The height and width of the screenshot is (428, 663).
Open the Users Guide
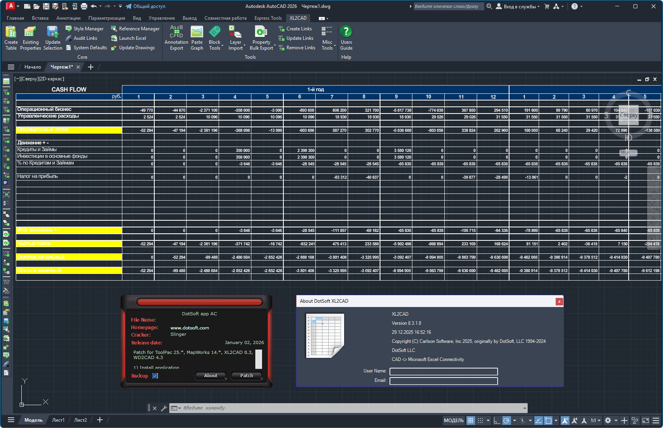[x=346, y=37]
